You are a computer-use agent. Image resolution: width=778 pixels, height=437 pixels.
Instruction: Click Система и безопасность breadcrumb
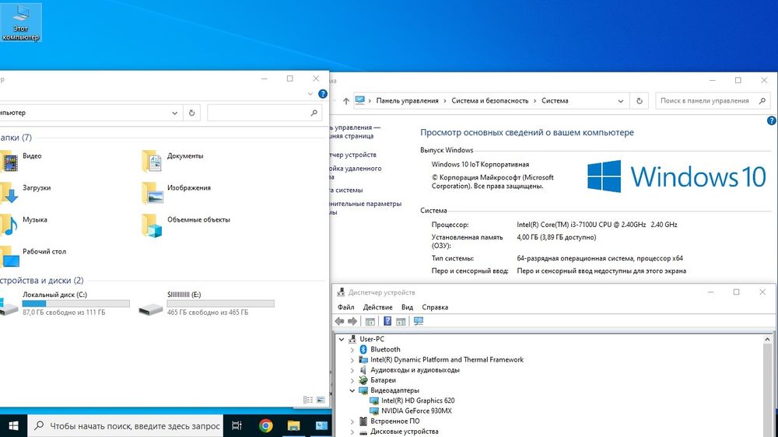[489, 100]
